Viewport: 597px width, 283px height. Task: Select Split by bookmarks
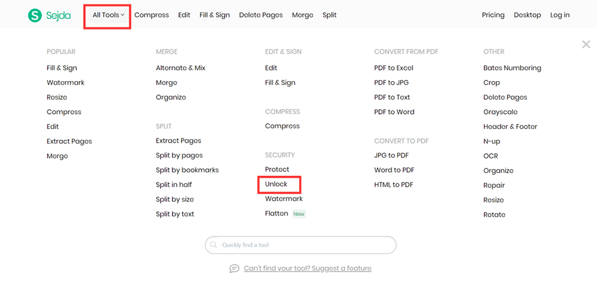[x=187, y=170]
